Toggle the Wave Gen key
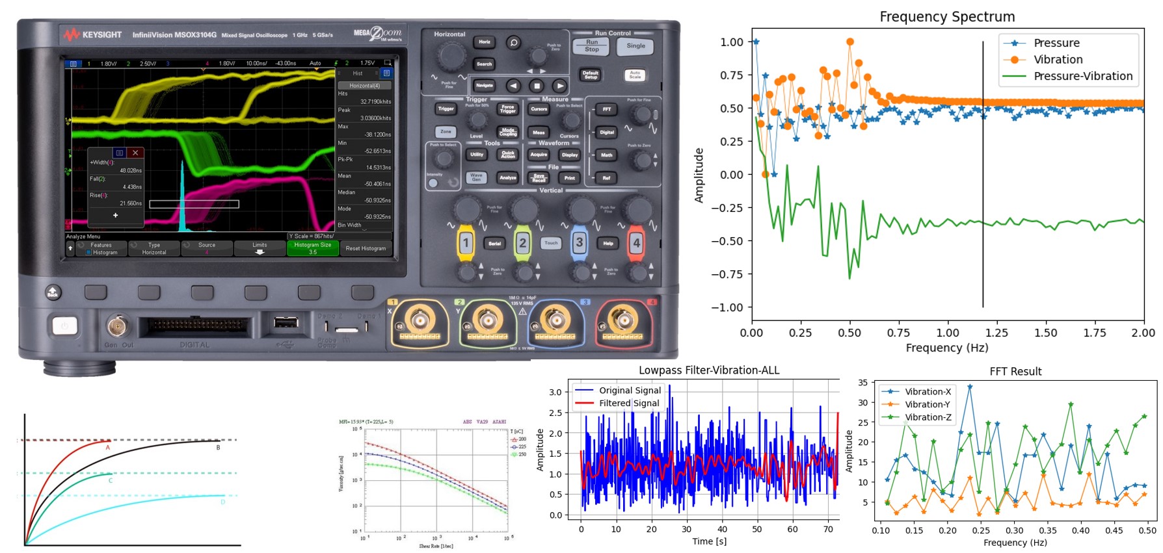The image size is (1163, 553). pos(477,177)
